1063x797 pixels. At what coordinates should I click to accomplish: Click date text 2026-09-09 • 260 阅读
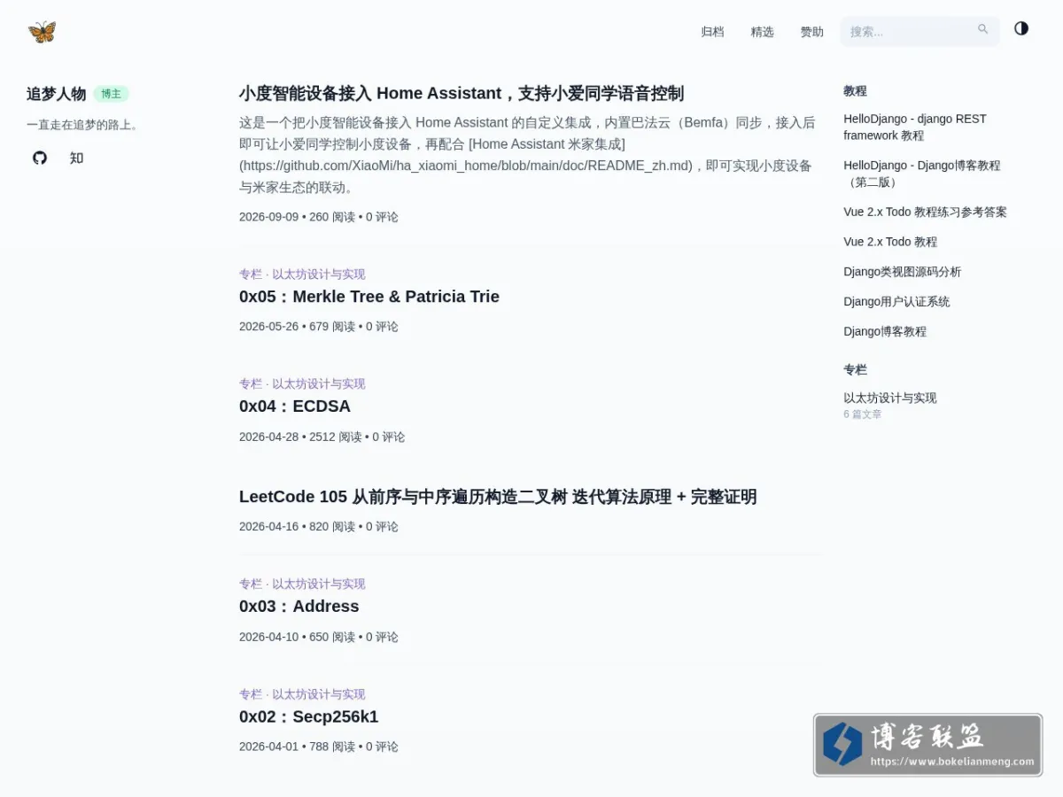(297, 217)
